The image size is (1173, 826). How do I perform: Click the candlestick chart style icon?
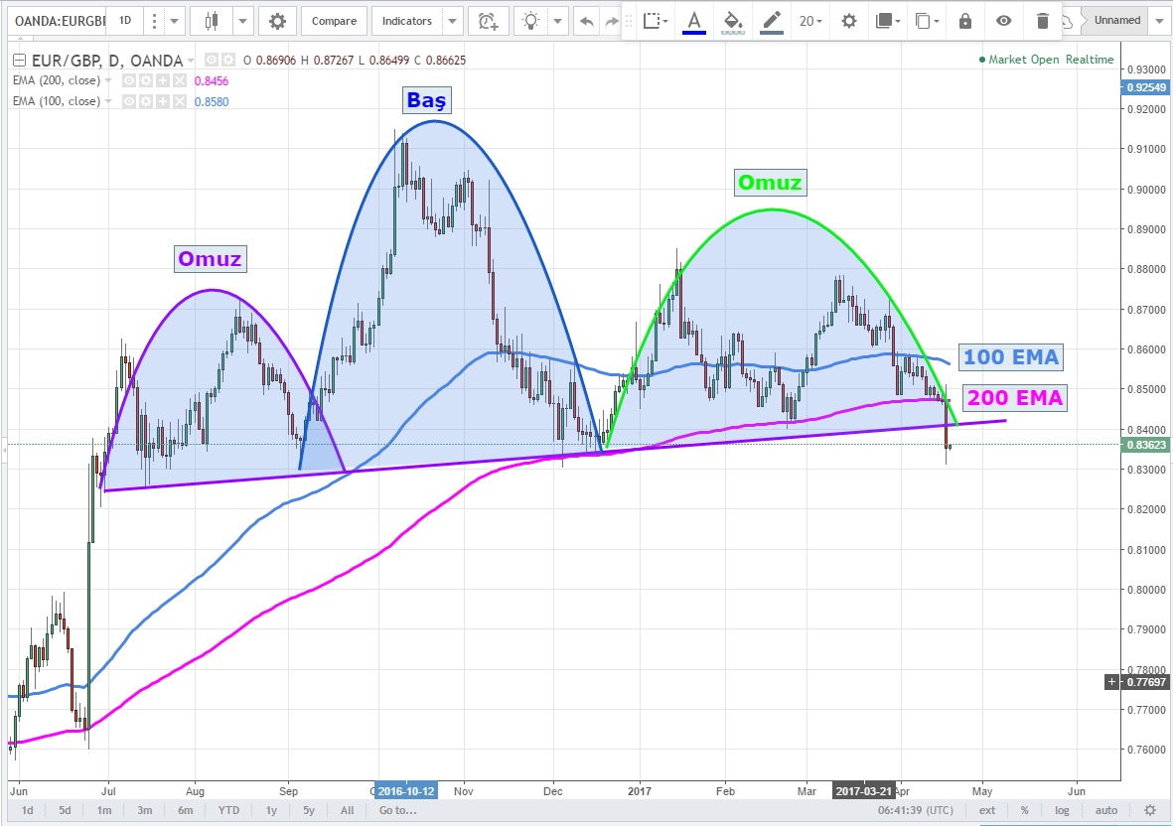(x=211, y=21)
